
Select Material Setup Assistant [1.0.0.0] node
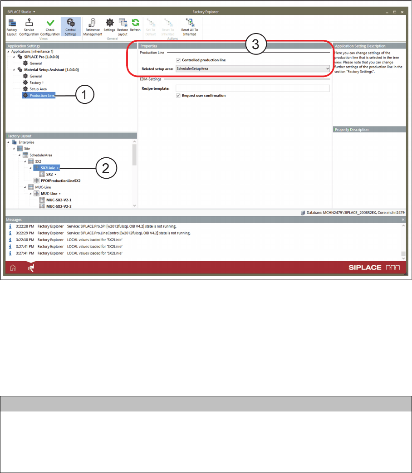pos(51,70)
